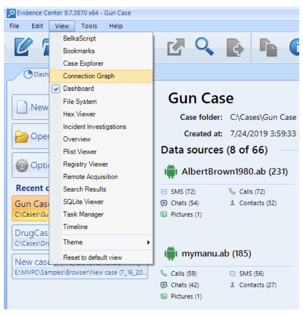The height and width of the screenshot is (315, 303).
Task: Choose BelkaScript in the View menu
Action: [x=101, y=39]
